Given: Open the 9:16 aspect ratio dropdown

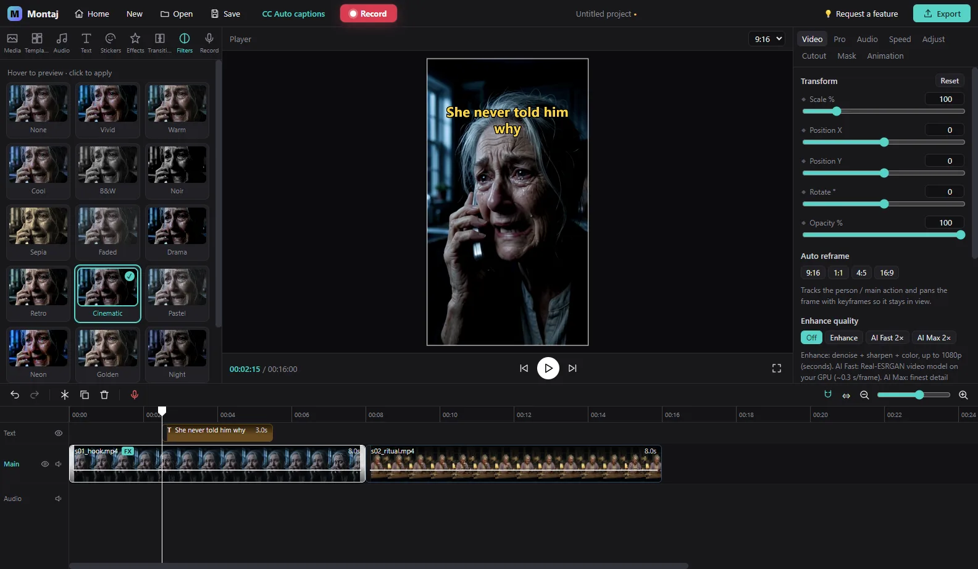Looking at the screenshot, I should click(767, 39).
